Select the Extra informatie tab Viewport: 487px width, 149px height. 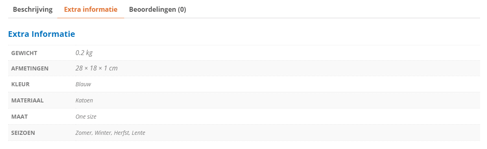pos(91,9)
